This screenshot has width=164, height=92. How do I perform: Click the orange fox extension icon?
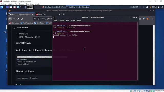tap(148, 19)
